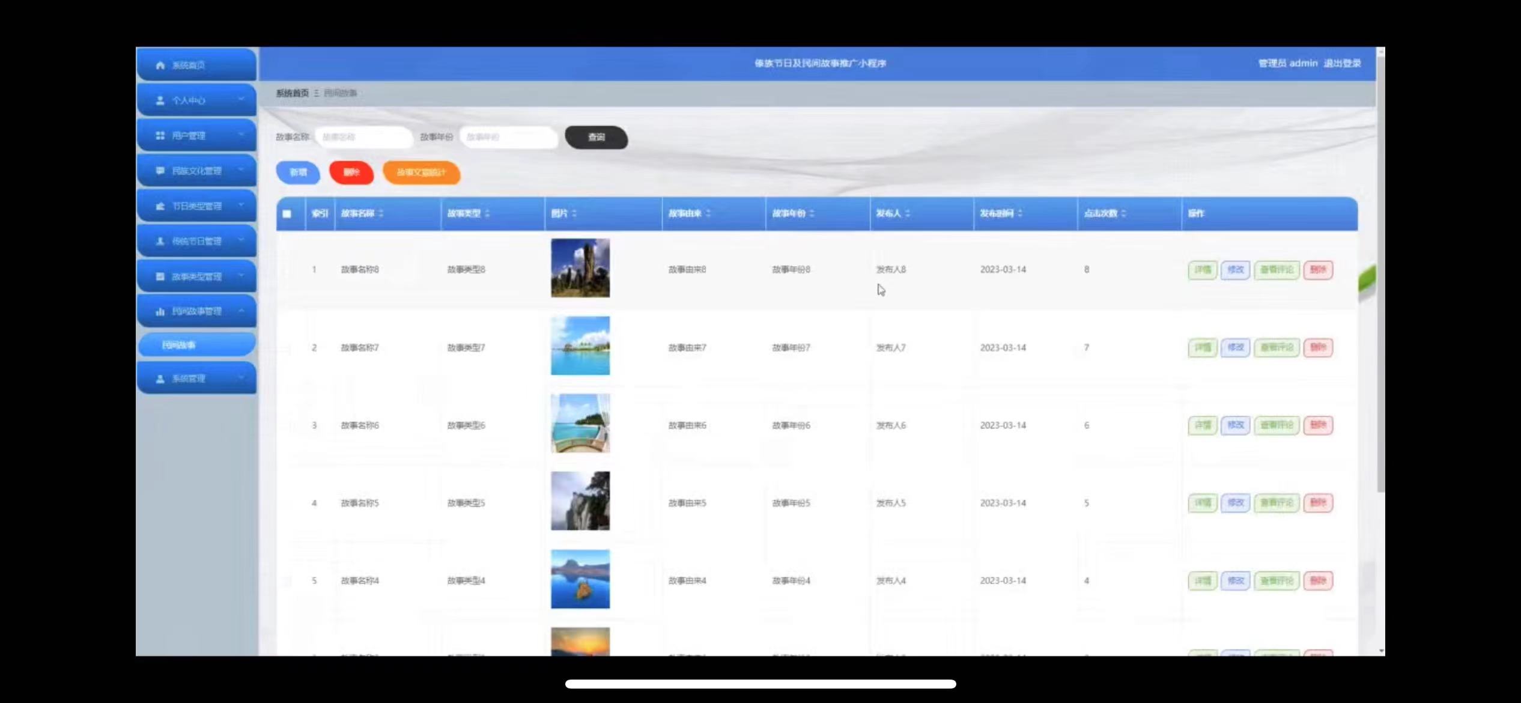Click the bar chart icon of 民间故事管理
Screen dimensions: 1521x703
[x=160, y=311]
